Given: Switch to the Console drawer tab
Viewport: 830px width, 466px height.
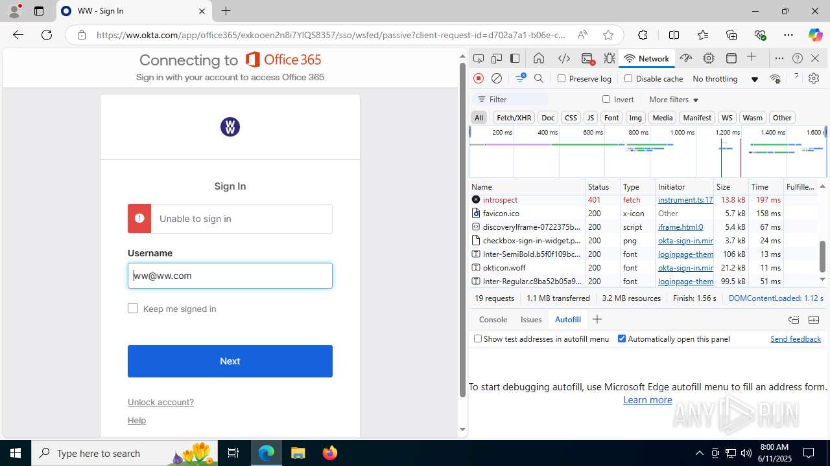Looking at the screenshot, I should (x=493, y=319).
